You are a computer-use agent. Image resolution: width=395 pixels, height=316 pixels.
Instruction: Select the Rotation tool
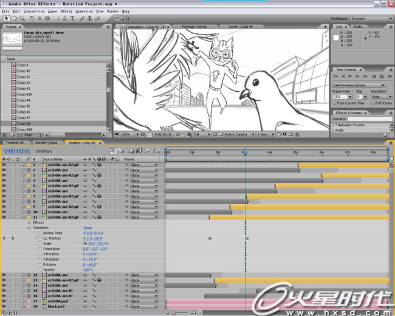(x=32, y=18)
